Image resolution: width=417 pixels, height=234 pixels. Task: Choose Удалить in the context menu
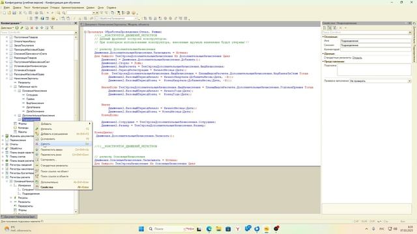pos(63,144)
